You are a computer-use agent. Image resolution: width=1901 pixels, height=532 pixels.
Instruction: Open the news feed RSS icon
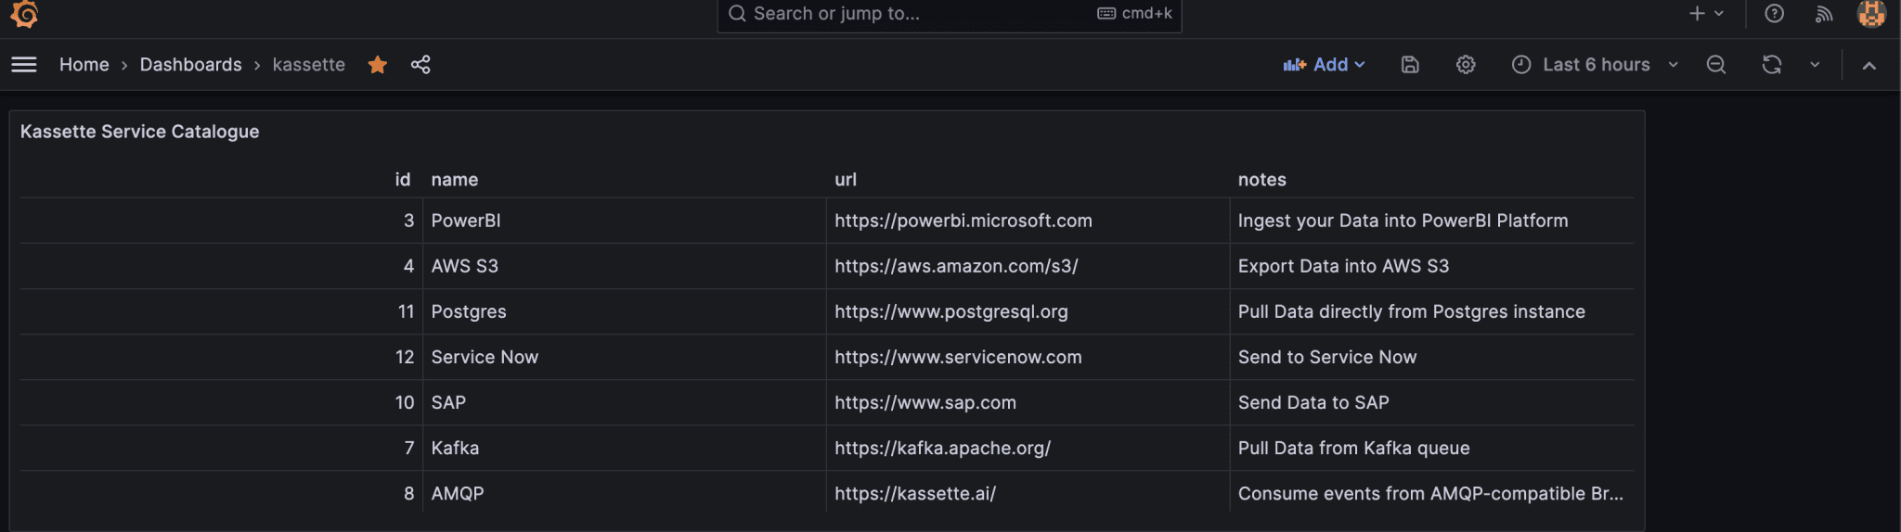[1824, 13]
